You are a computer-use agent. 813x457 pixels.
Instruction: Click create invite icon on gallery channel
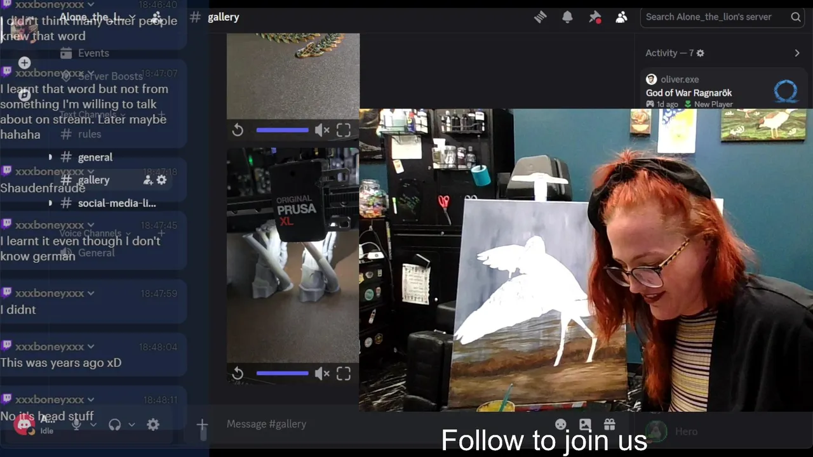point(148,180)
